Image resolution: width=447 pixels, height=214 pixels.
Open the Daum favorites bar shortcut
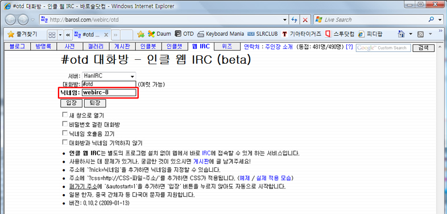[159, 34]
